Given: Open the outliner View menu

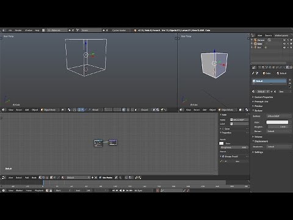Looking at the screenshot, I should [259, 35].
